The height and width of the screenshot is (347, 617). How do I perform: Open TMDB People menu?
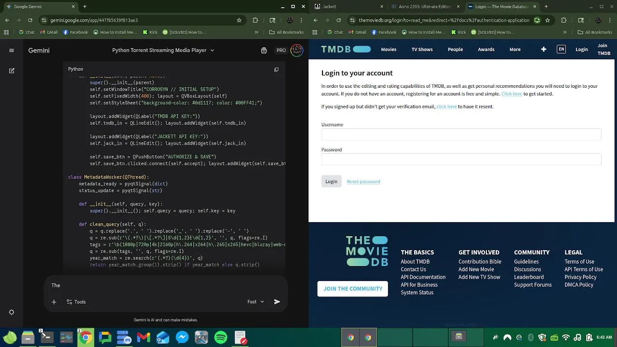455,50
